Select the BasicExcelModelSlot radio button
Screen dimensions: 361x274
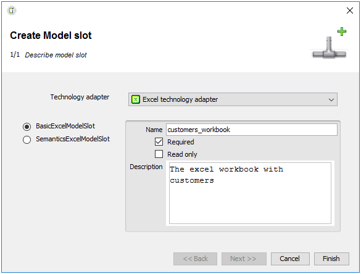pyautogui.click(x=27, y=127)
